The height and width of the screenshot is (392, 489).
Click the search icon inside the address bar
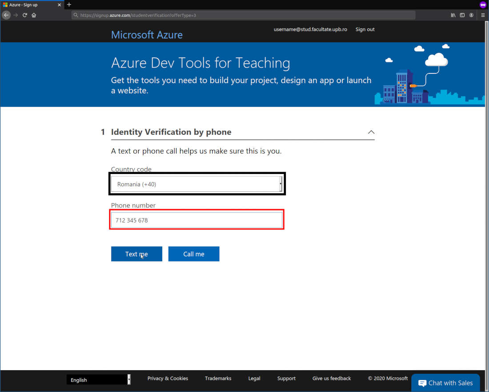(x=76, y=15)
